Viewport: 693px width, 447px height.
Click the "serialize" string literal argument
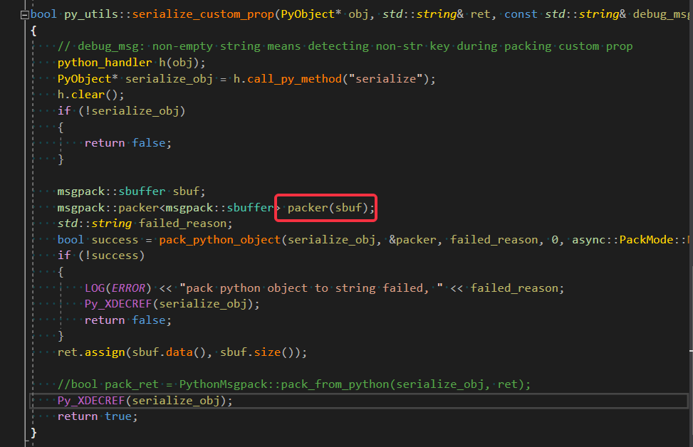coord(385,78)
